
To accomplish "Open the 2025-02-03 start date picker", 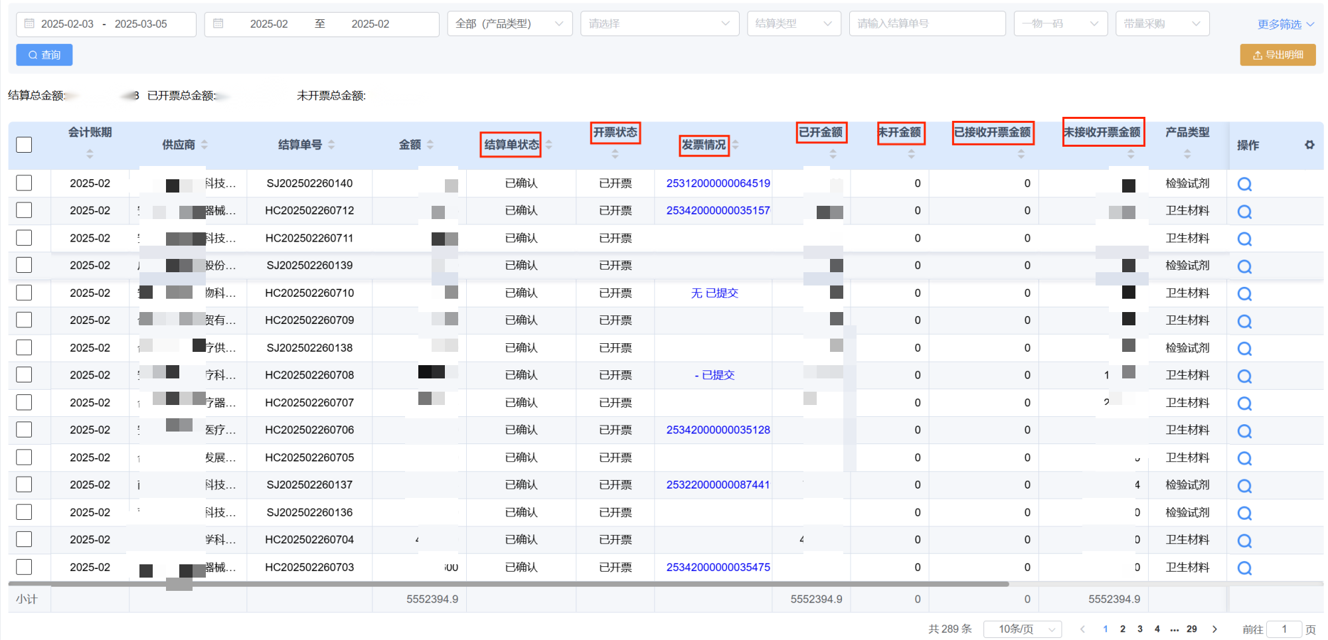I will (67, 24).
